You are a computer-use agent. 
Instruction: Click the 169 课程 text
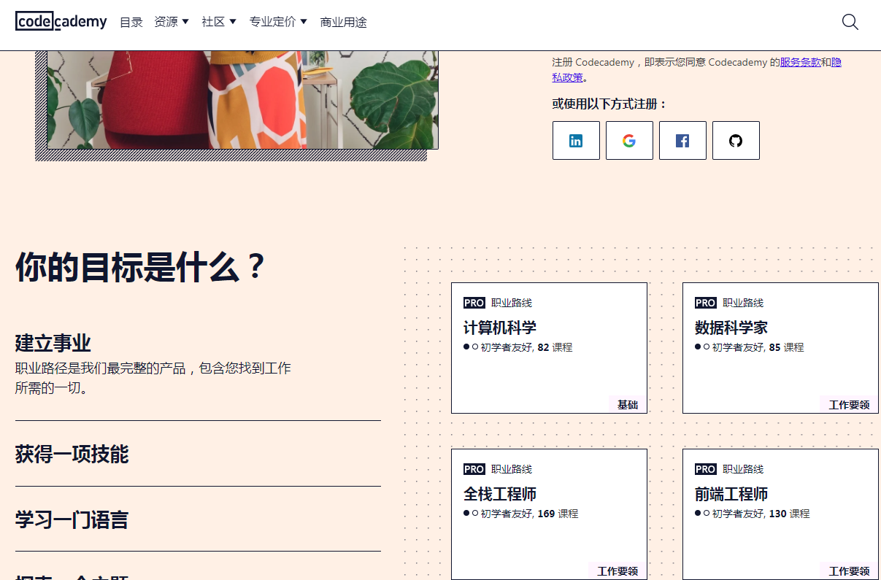tap(558, 514)
